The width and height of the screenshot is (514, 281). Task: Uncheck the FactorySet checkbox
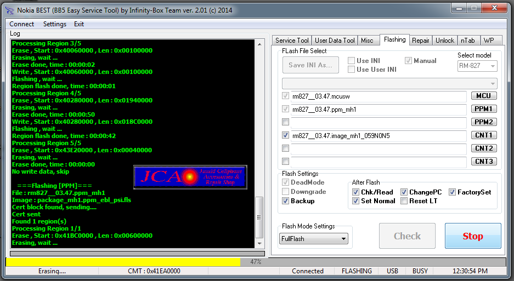click(x=453, y=192)
